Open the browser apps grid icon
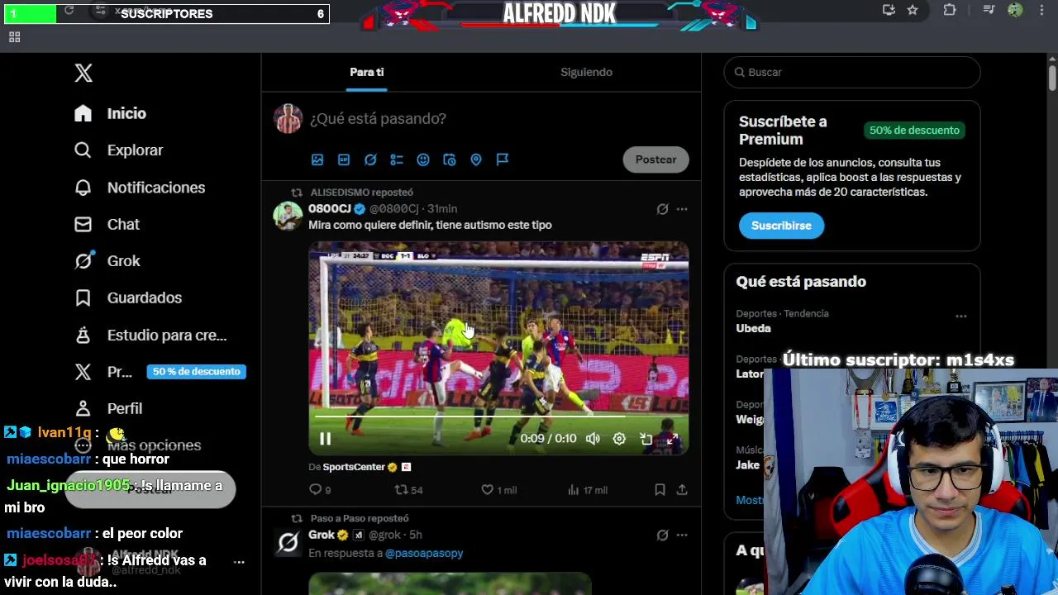The image size is (1058, 595). click(14, 37)
